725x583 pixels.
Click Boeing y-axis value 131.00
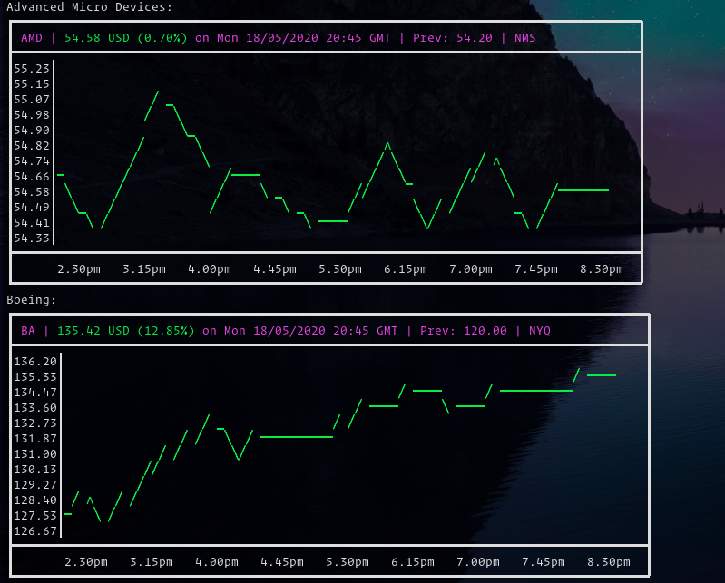point(35,454)
